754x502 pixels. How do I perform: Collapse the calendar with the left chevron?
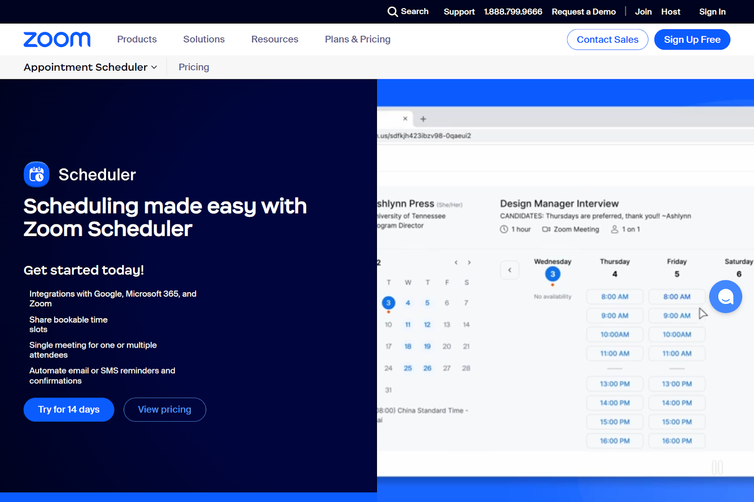pos(509,270)
